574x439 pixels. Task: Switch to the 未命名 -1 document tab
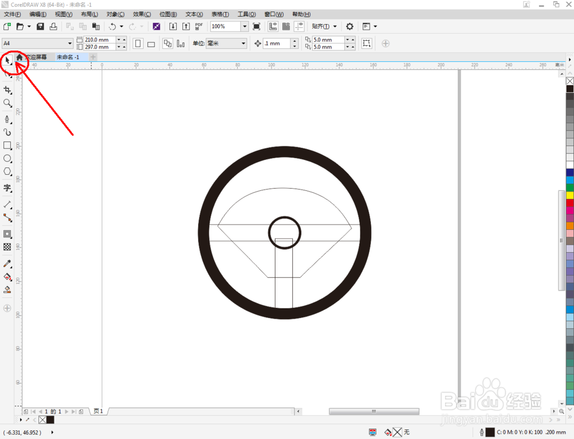(x=68, y=57)
